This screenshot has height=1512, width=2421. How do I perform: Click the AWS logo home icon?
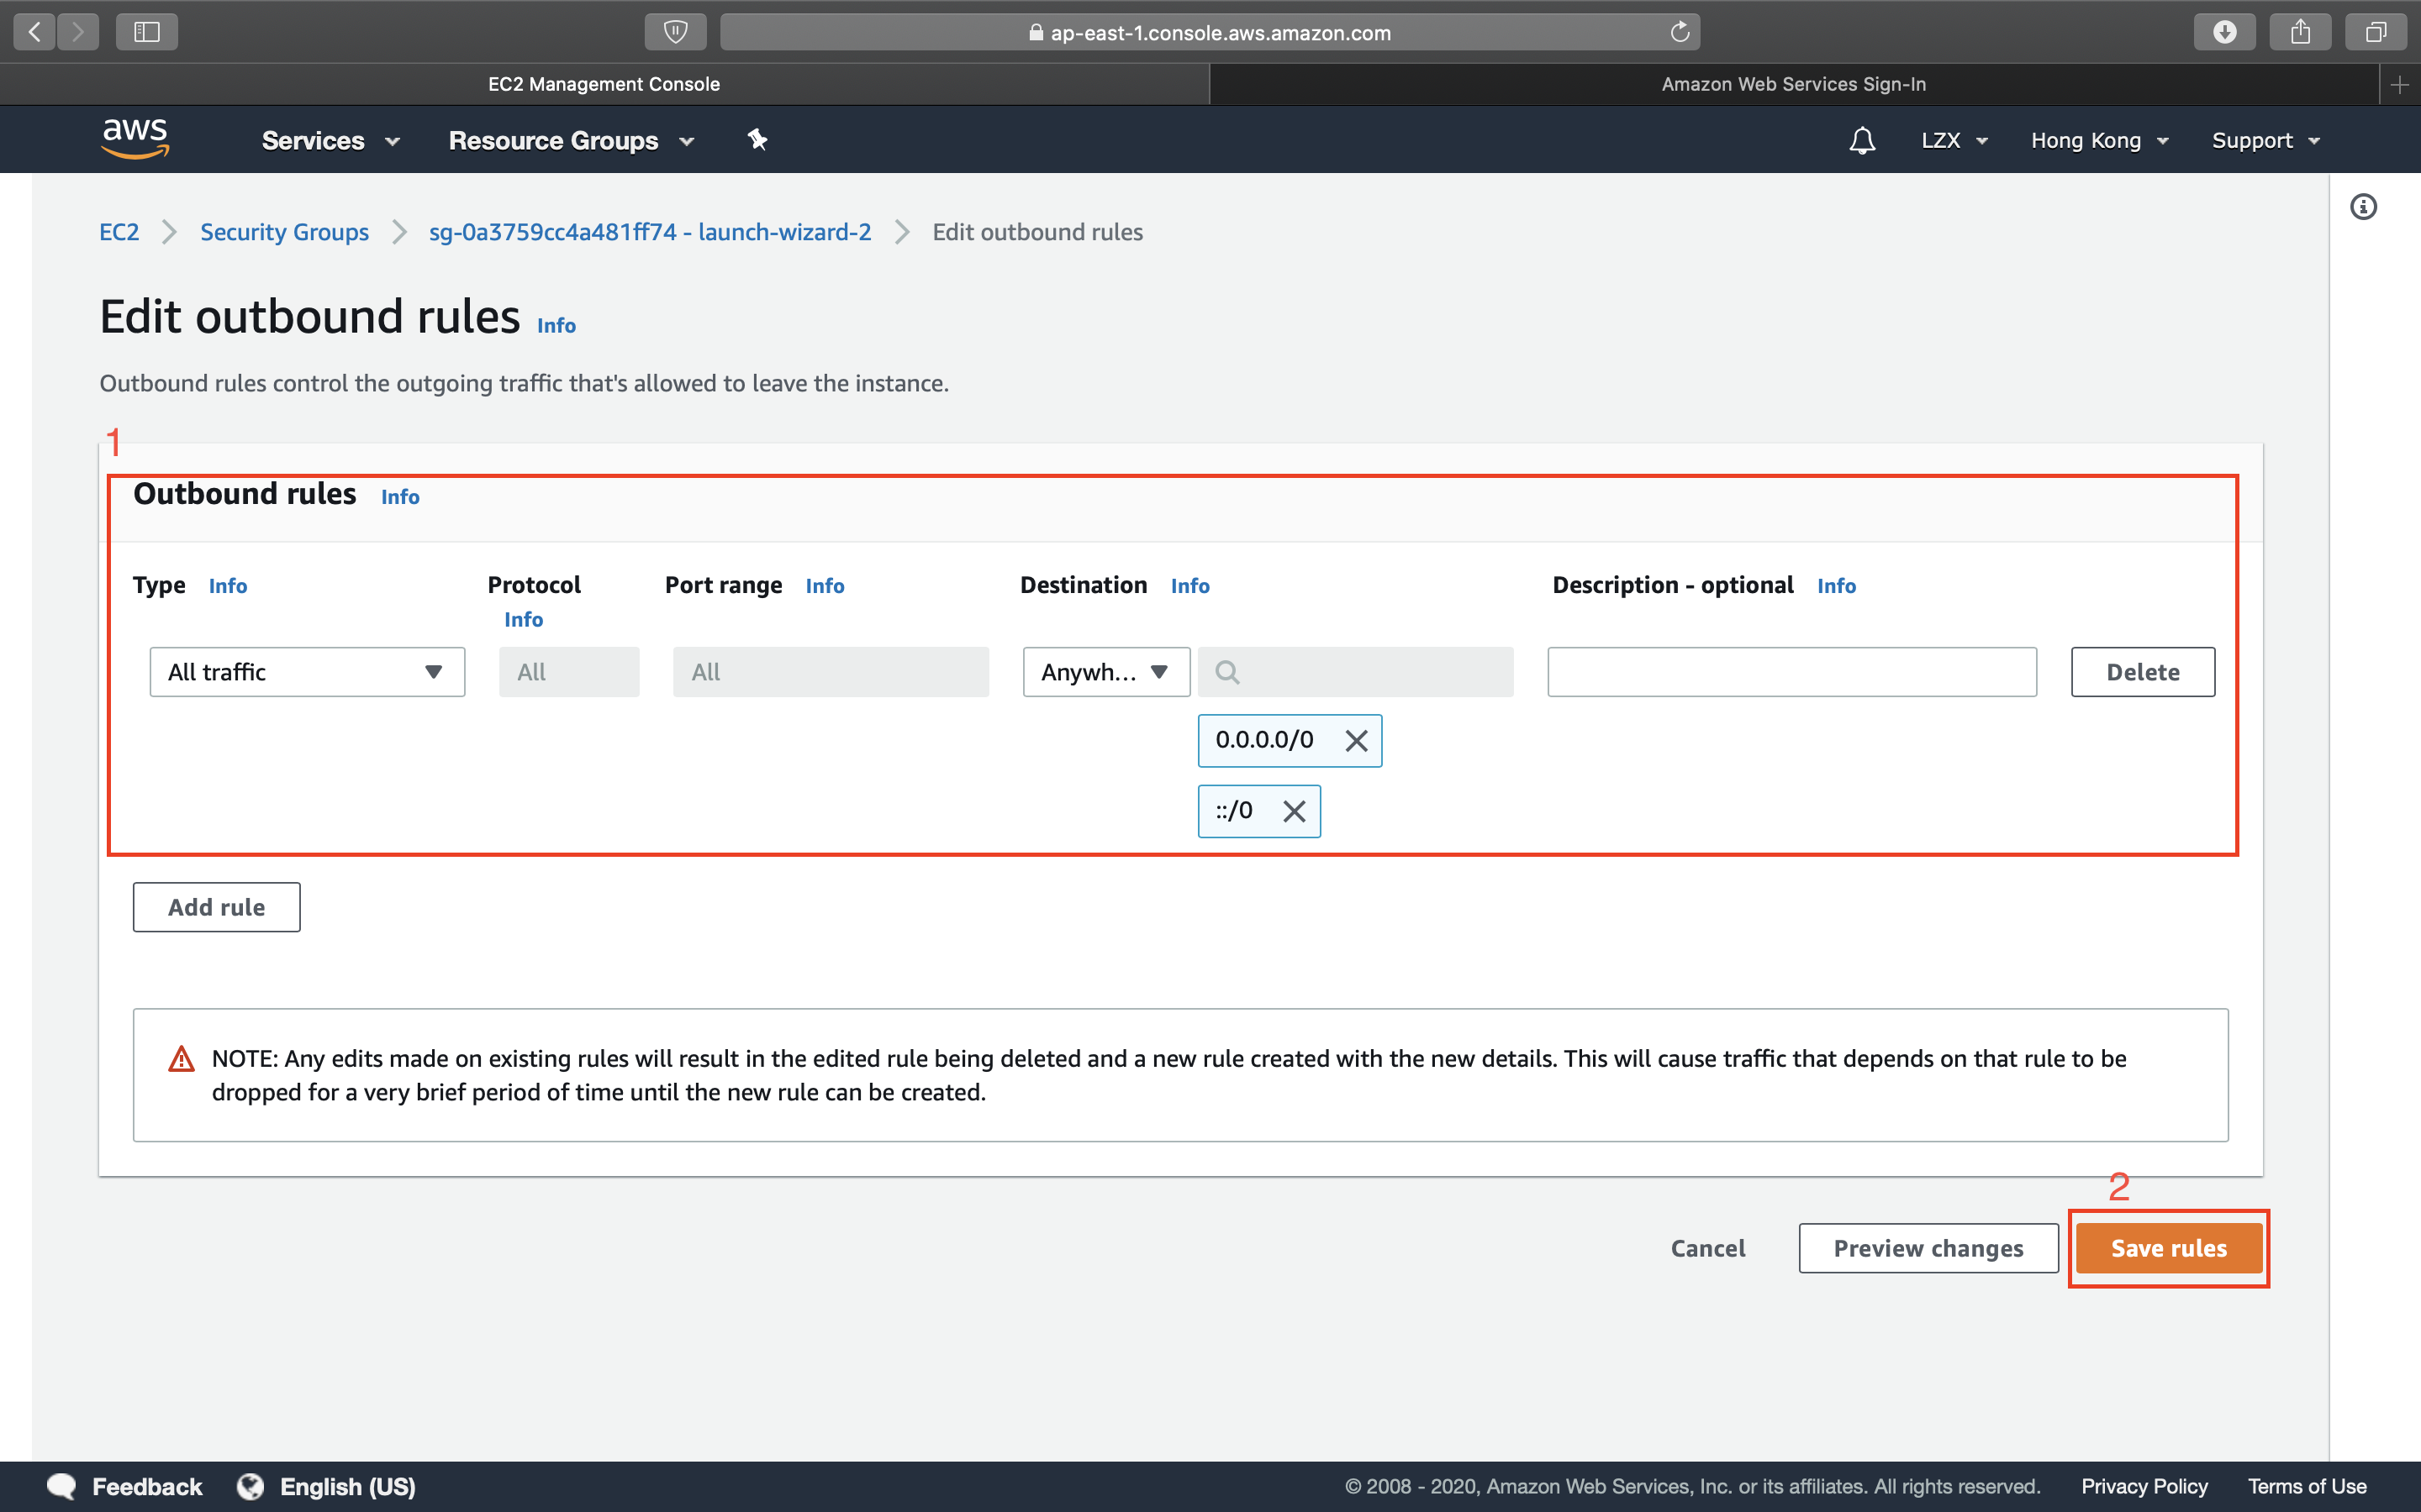[x=135, y=138]
